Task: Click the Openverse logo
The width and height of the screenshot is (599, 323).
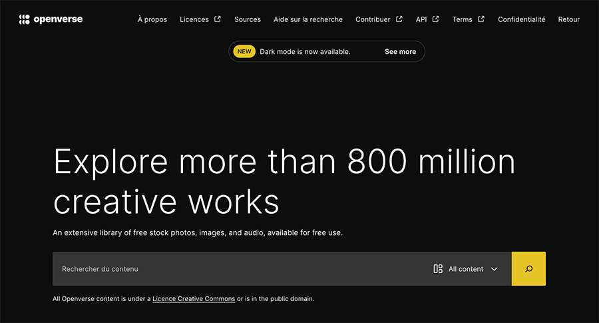Action: [x=51, y=19]
